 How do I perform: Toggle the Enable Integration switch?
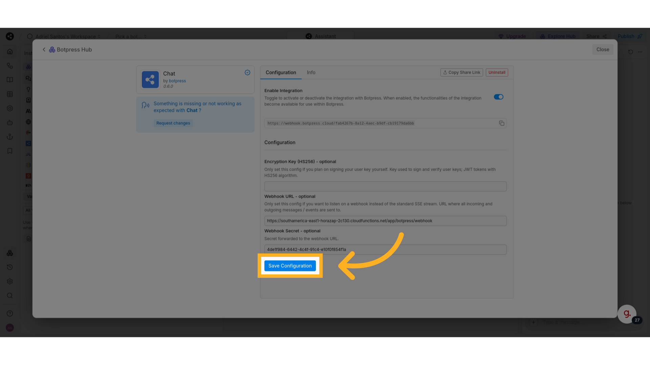pyautogui.click(x=498, y=97)
